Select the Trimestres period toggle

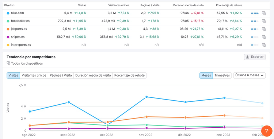[x=222, y=76]
